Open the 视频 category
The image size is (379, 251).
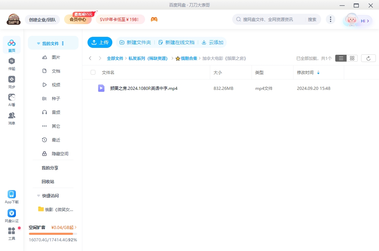(57, 84)
